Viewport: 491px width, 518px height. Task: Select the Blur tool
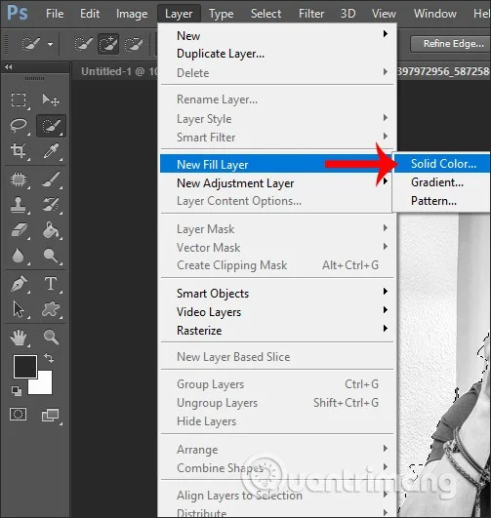point(19,256)
